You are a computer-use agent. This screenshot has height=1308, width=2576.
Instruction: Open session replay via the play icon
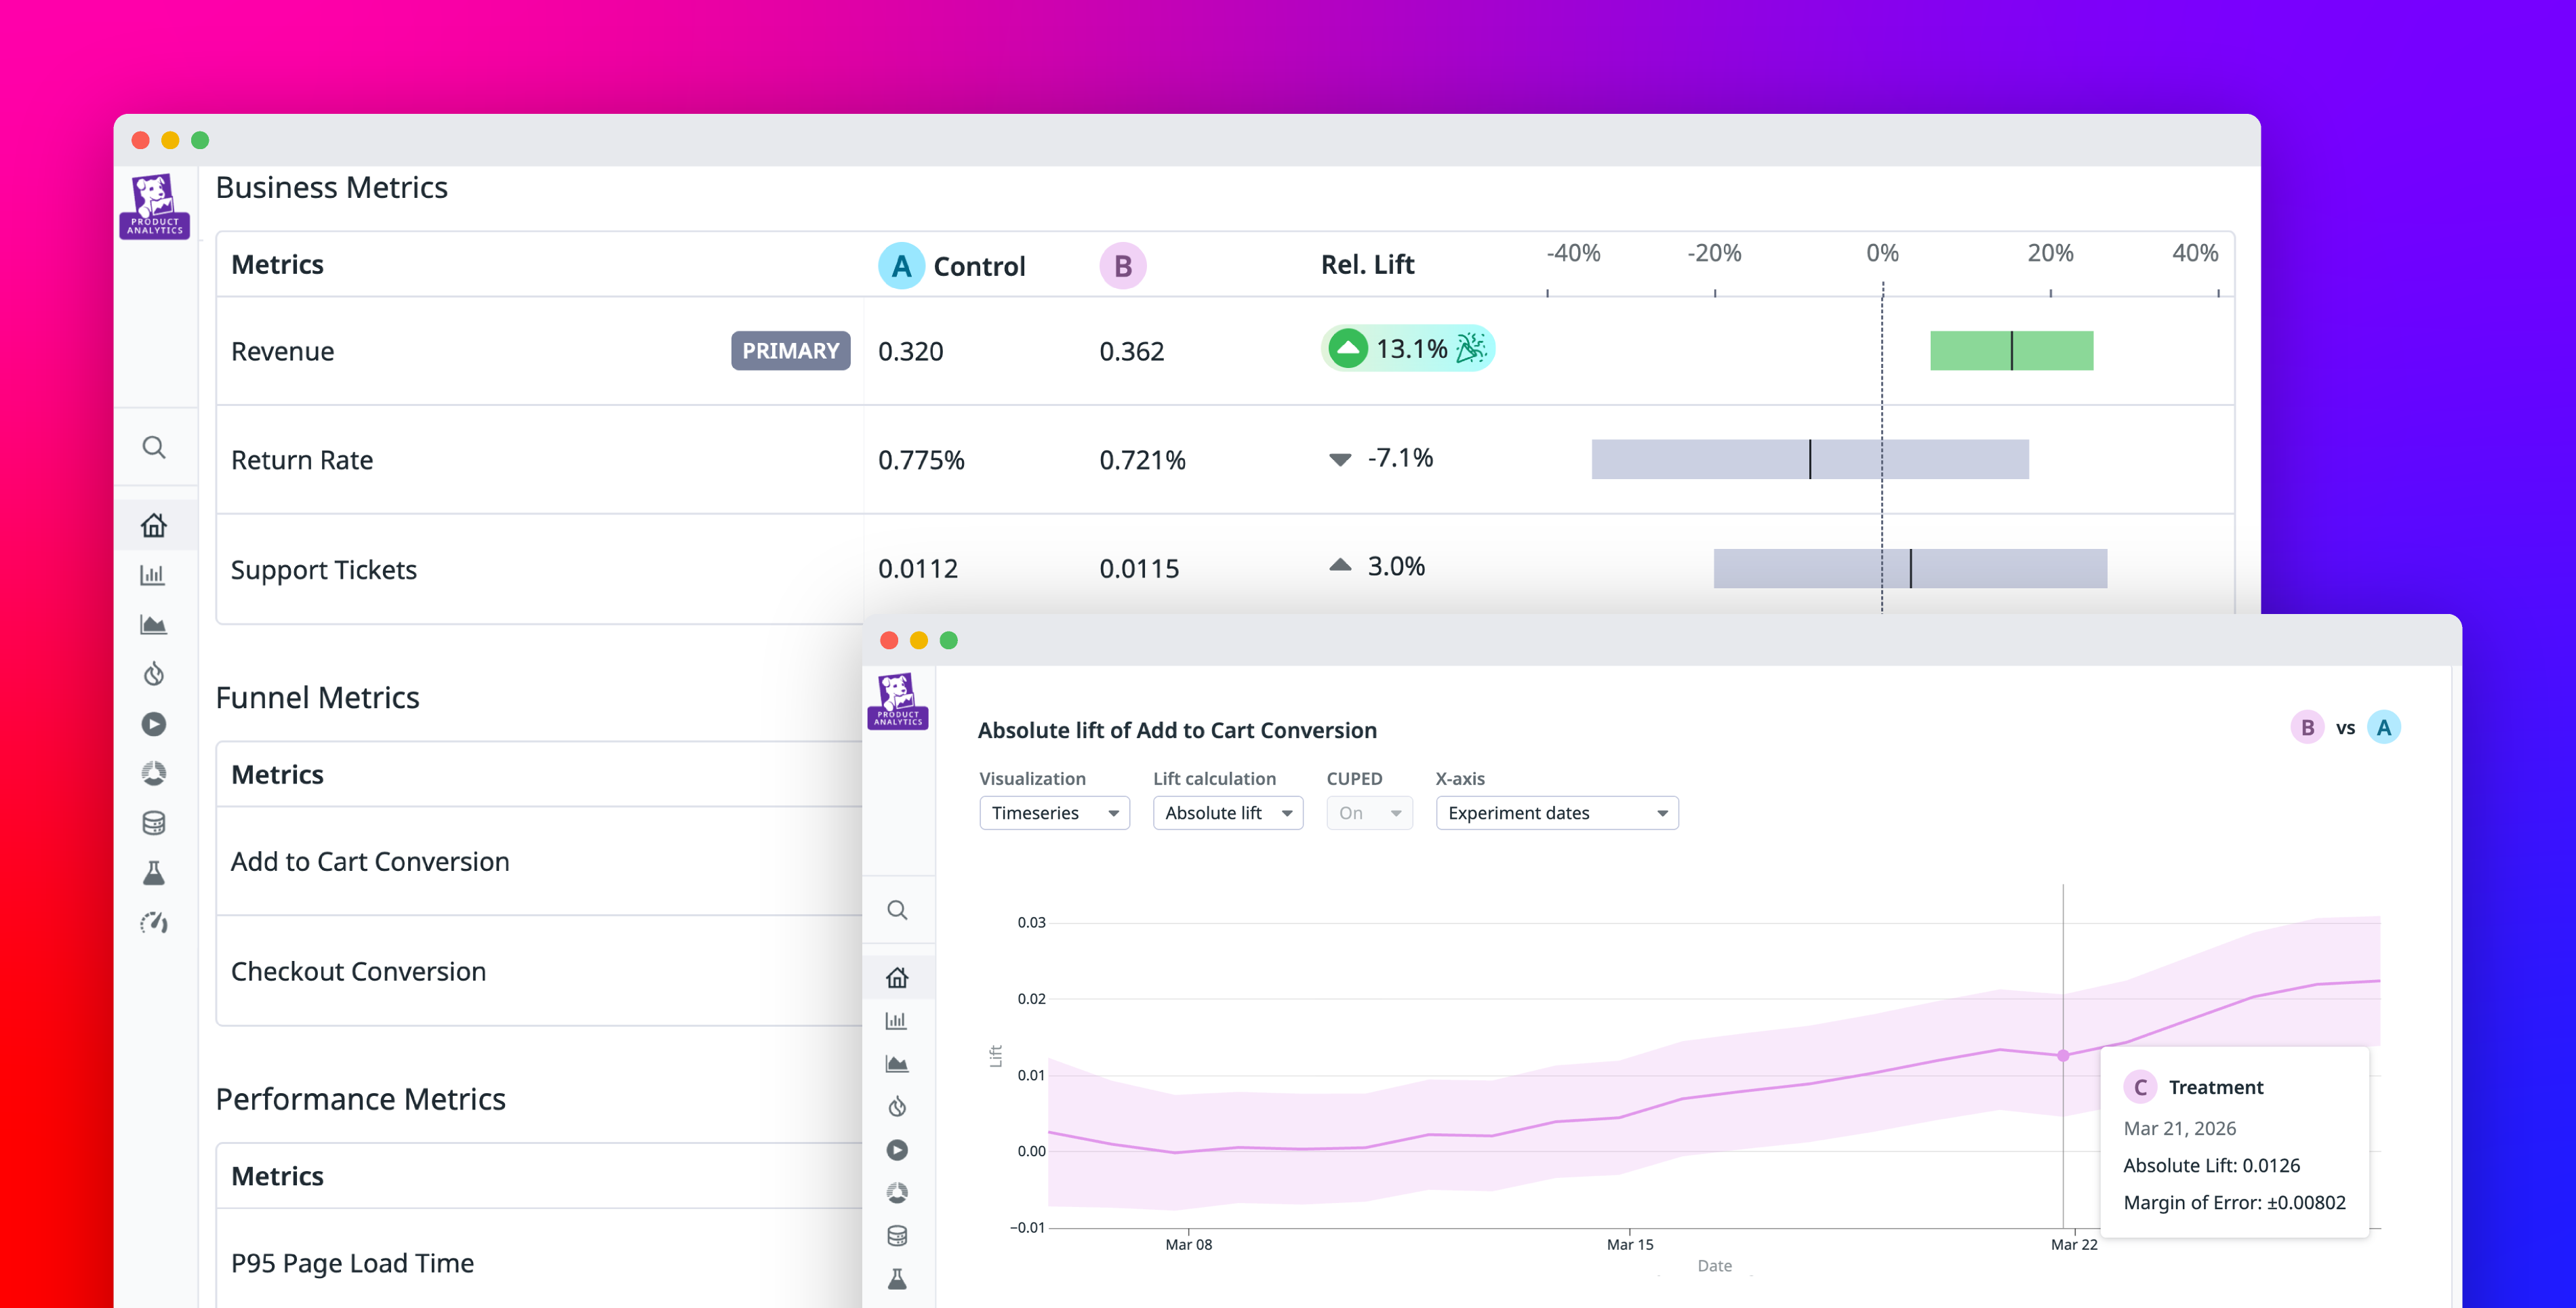tap(155, 724)
